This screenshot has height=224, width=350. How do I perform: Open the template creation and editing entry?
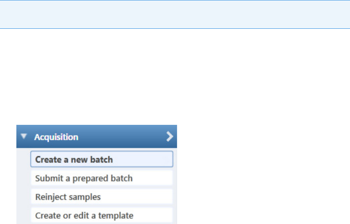click(102, 216)
